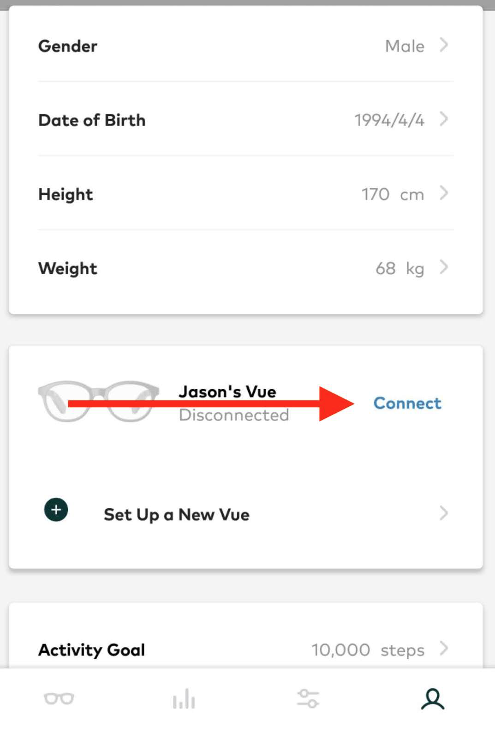Select the profile person tab
This screenshot has width=495, height=729.
(x=432, y=699)
